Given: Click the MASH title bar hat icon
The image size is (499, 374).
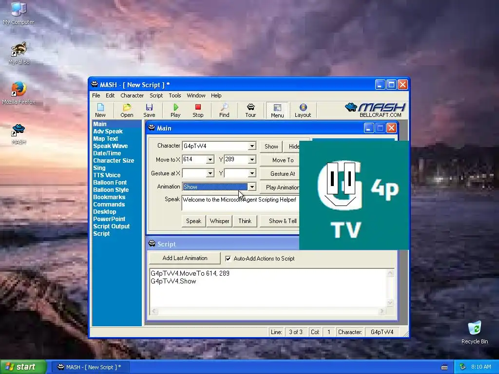Looking at the screenshot, I should 94,85.
